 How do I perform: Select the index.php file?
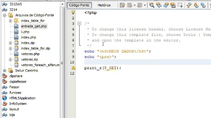click(x=29, y=37)
